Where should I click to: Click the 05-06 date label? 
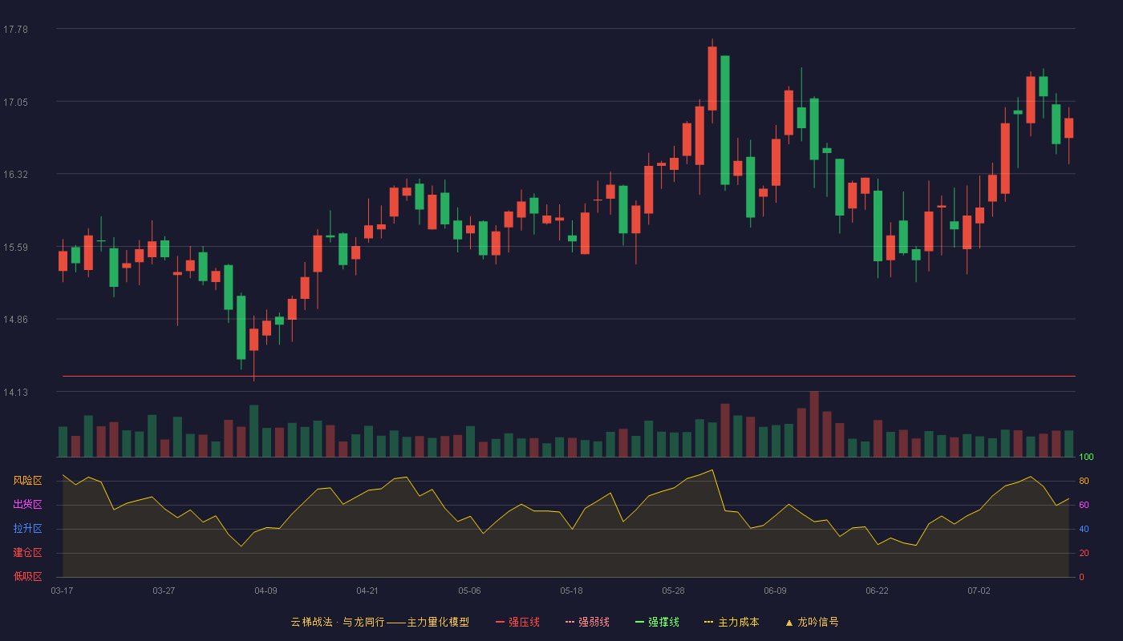tap(469, 591)
